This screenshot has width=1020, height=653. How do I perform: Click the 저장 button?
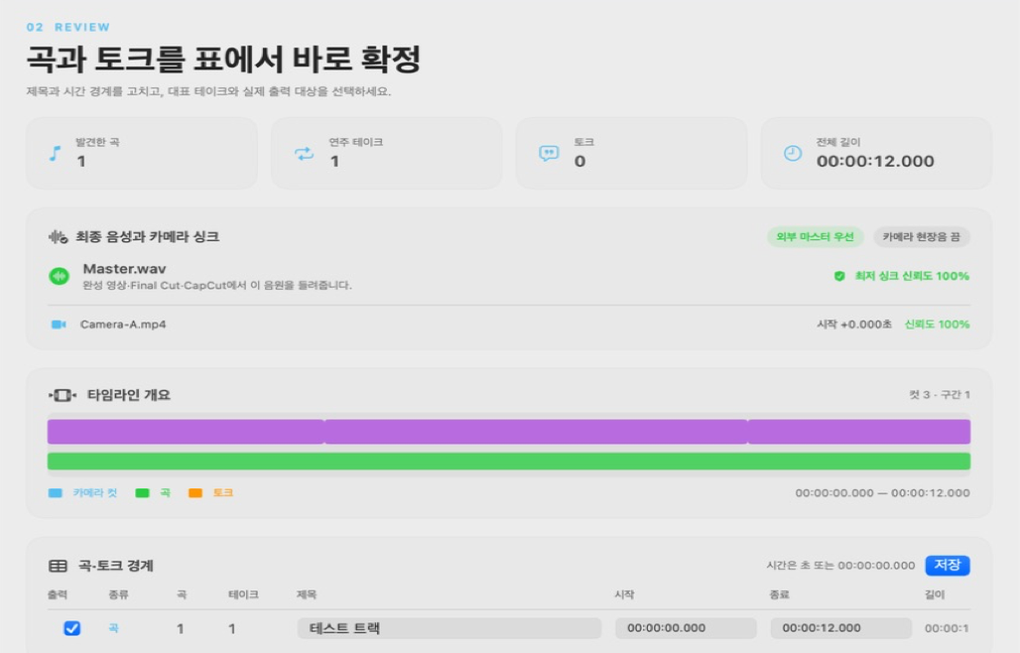coord(948,566)
